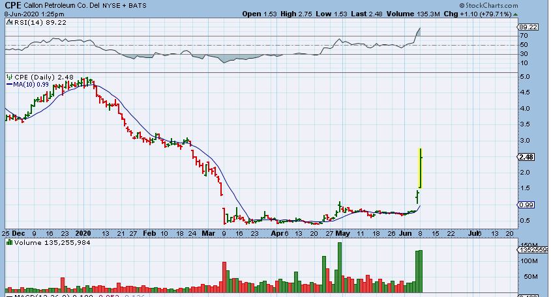Click the volume bars icon beside Volume legend
The width and height of the screenshot is (551, 297).
(10, 242)
